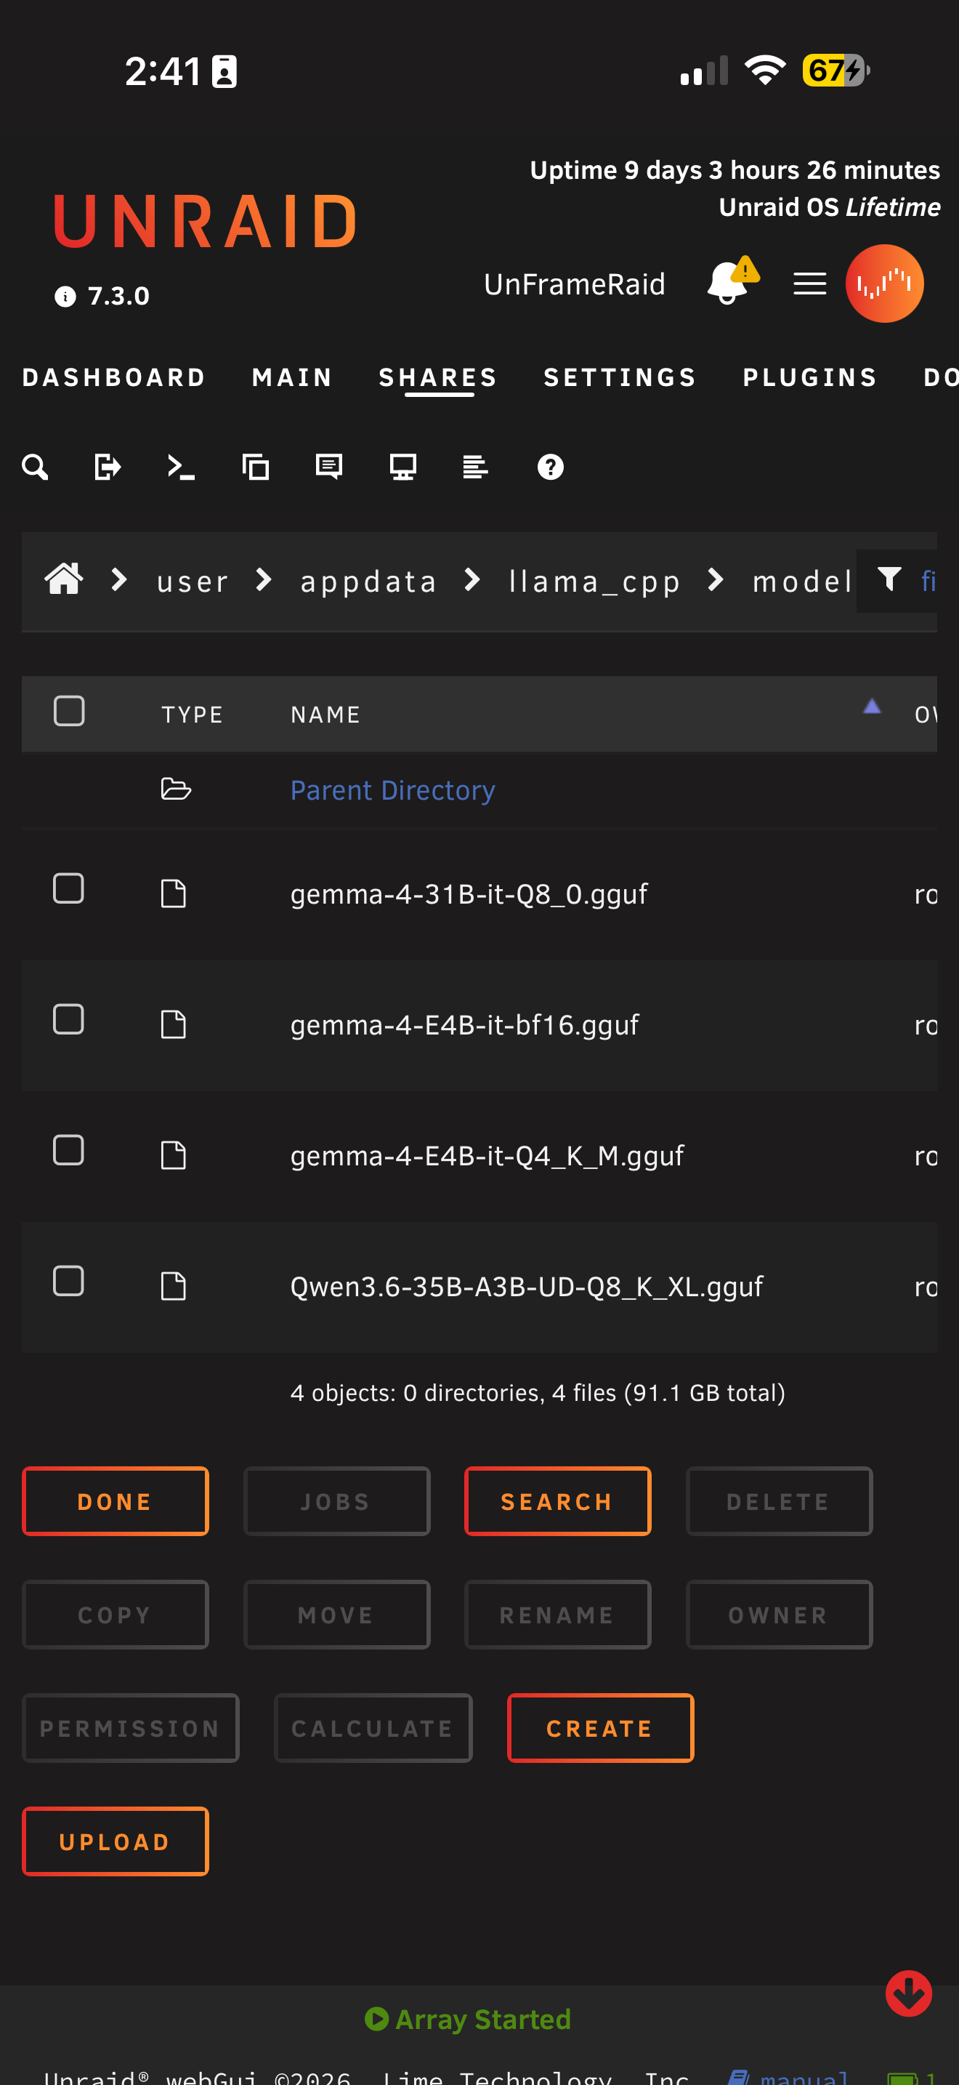The height and width of the screenshot is (2085, 959).
Task: Open the terminal icon
Action: click(x=181, y=467)
